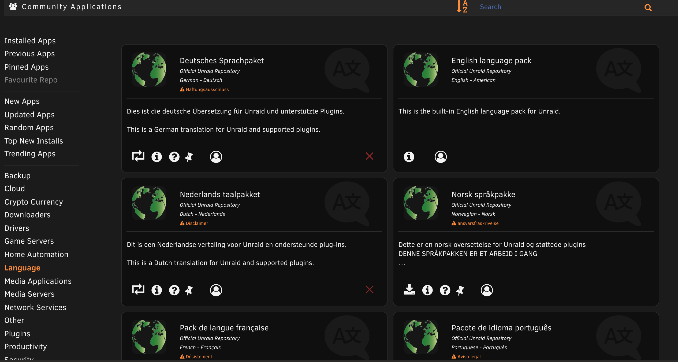
Task: Select the Media Servers category
Action: tap(29, 294)
